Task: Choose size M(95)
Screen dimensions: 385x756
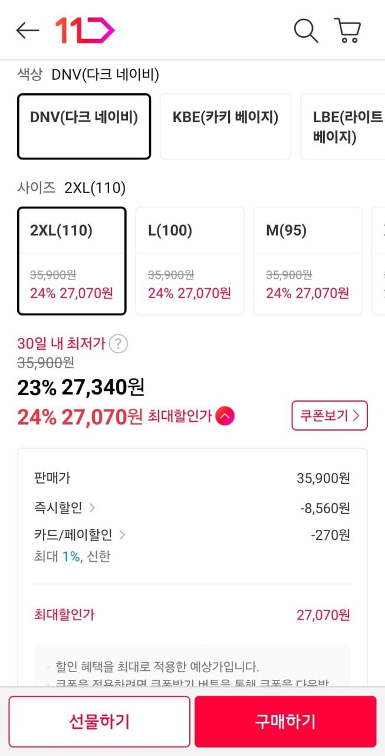Action: [x=307, y=261]
